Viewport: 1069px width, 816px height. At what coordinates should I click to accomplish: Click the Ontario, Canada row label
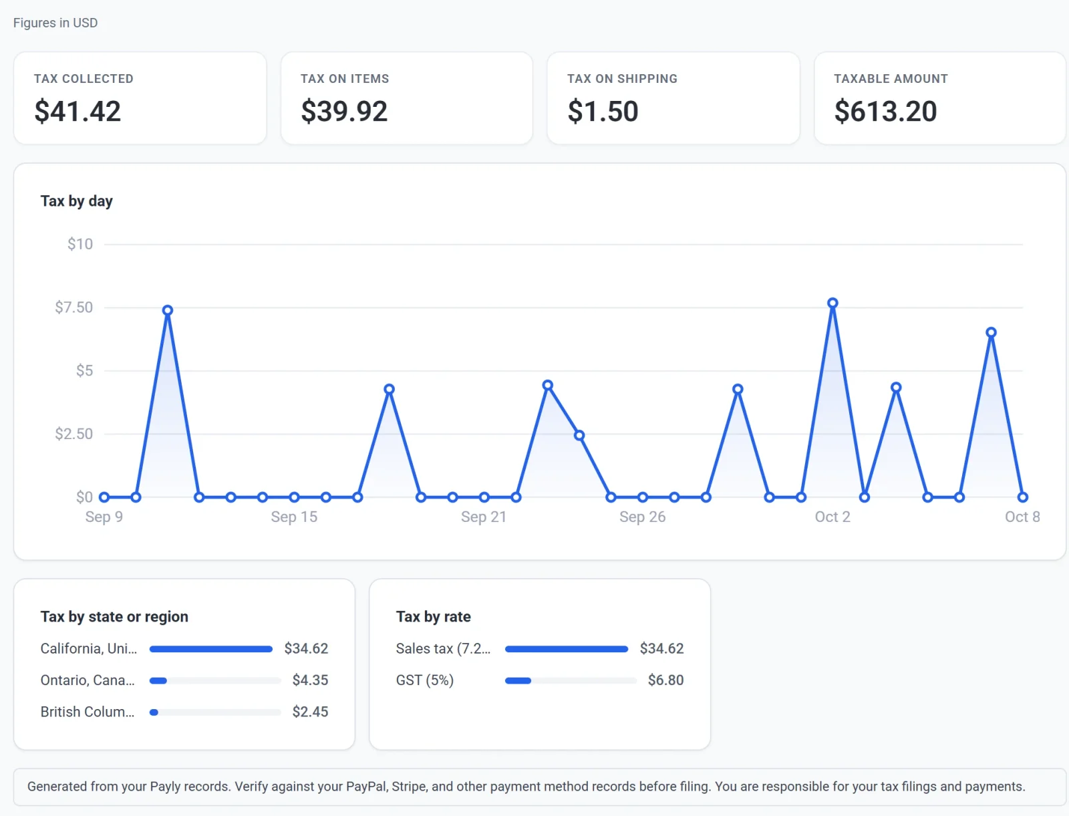[88, 680]
